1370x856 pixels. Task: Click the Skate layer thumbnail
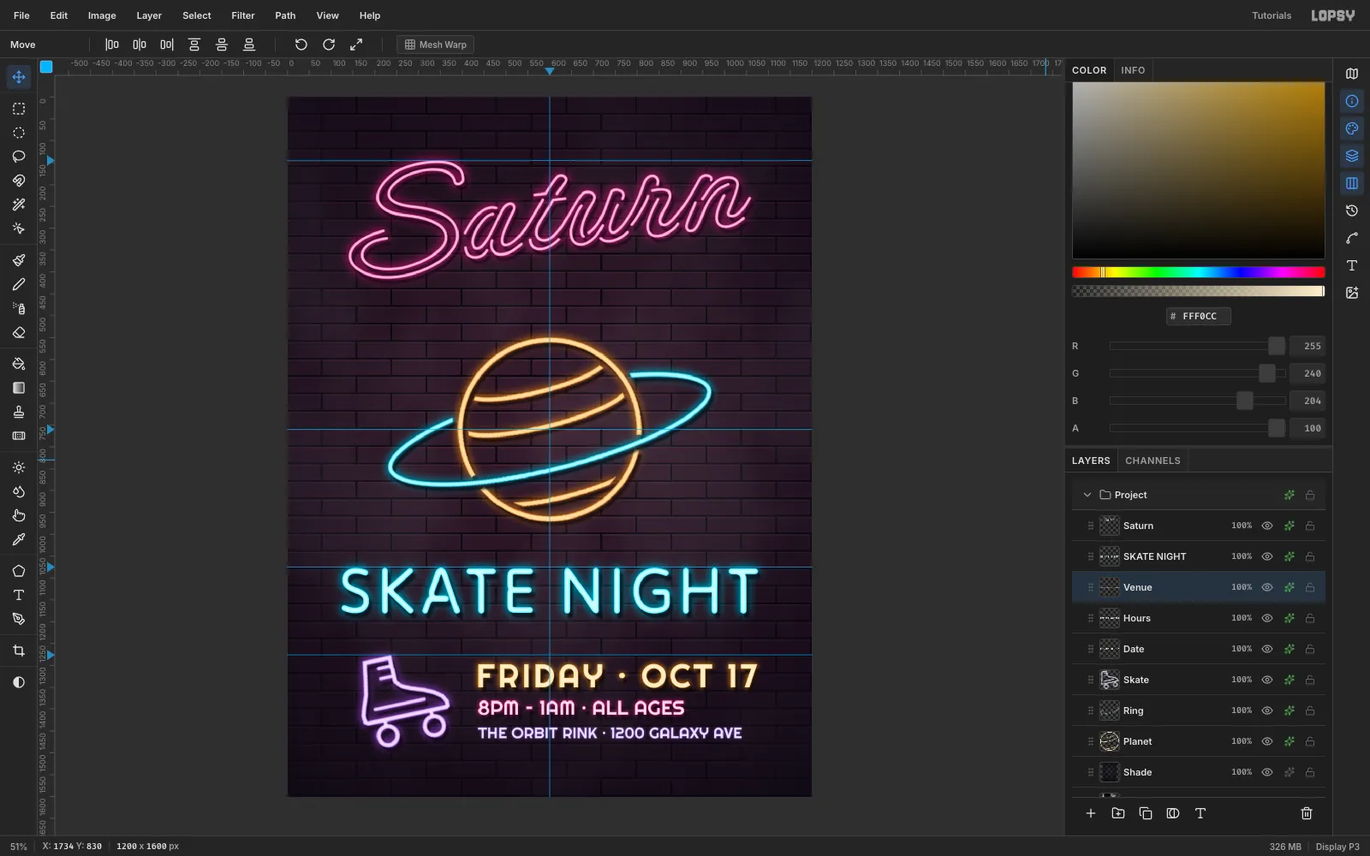[x=1110, y=680]
